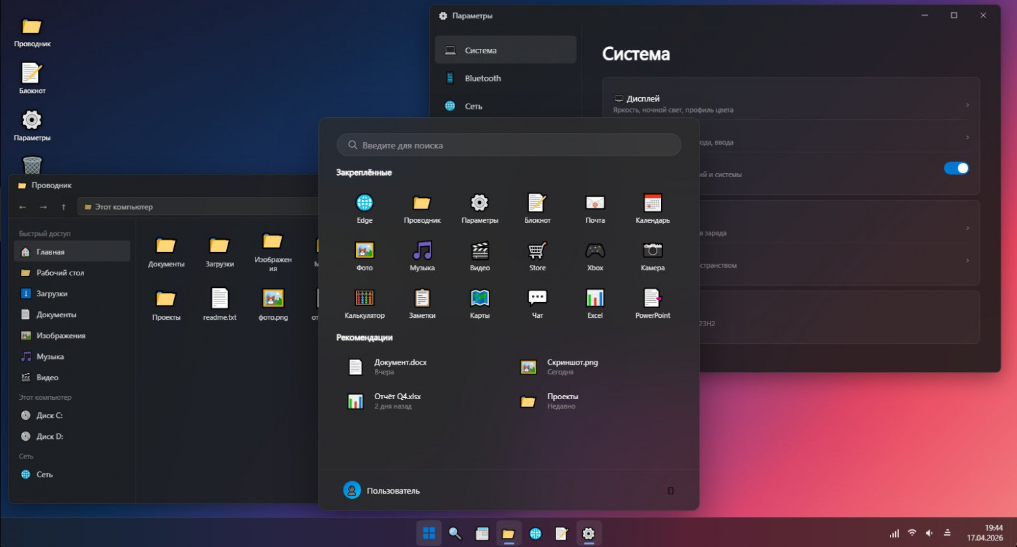Open recommended file Отчёт Q4.xlsx
Viewport: 1017px width, 547px height.
click(397, 401)
